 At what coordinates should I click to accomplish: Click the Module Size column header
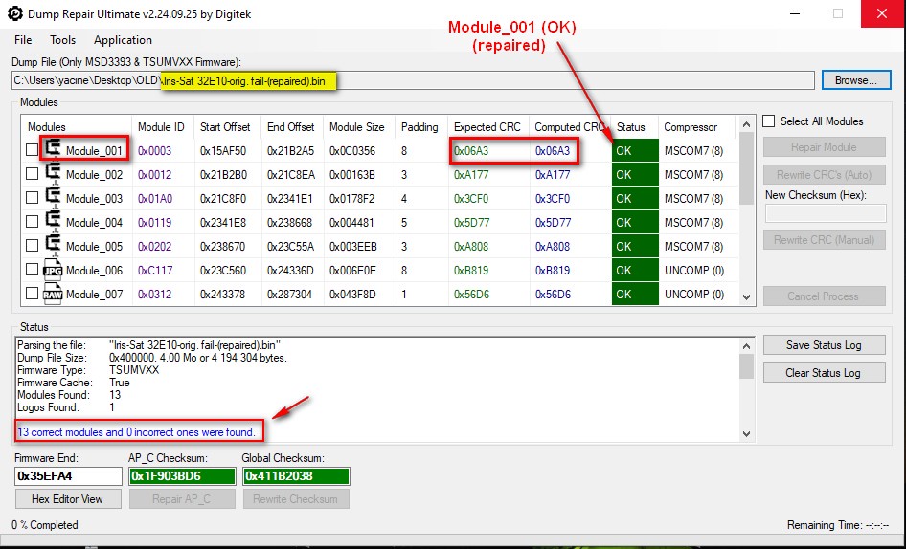point(359,127)
